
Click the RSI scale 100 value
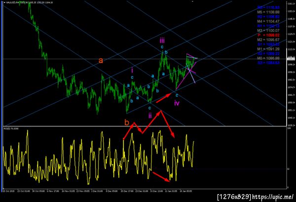289,128
